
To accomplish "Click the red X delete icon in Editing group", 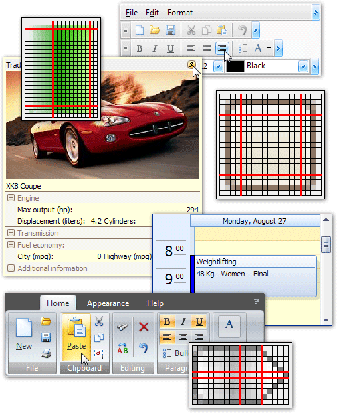I will [144, 327].
